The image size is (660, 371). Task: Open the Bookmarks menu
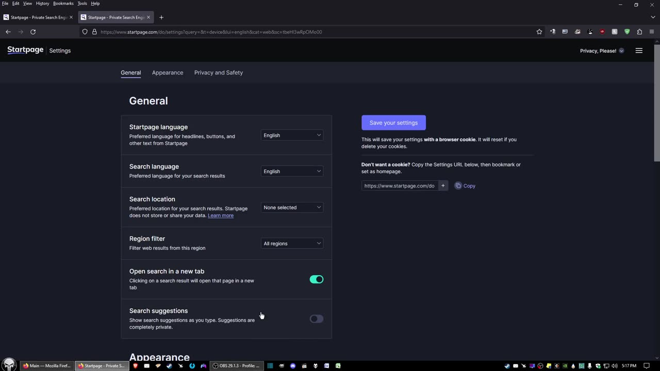pyautogui.click(x=63, y=4)
